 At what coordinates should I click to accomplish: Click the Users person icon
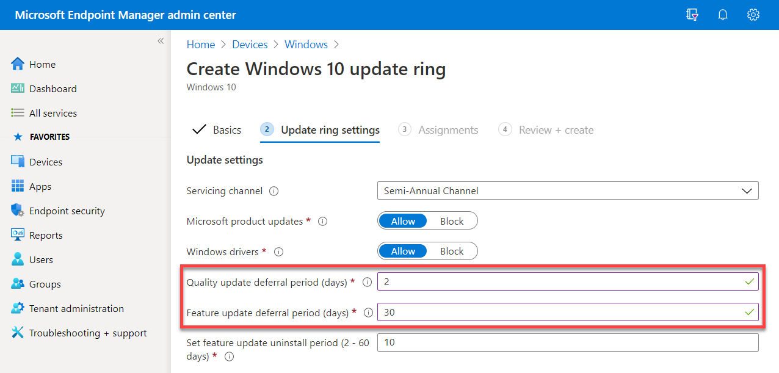pyautogui.click(x=18, y=259)
